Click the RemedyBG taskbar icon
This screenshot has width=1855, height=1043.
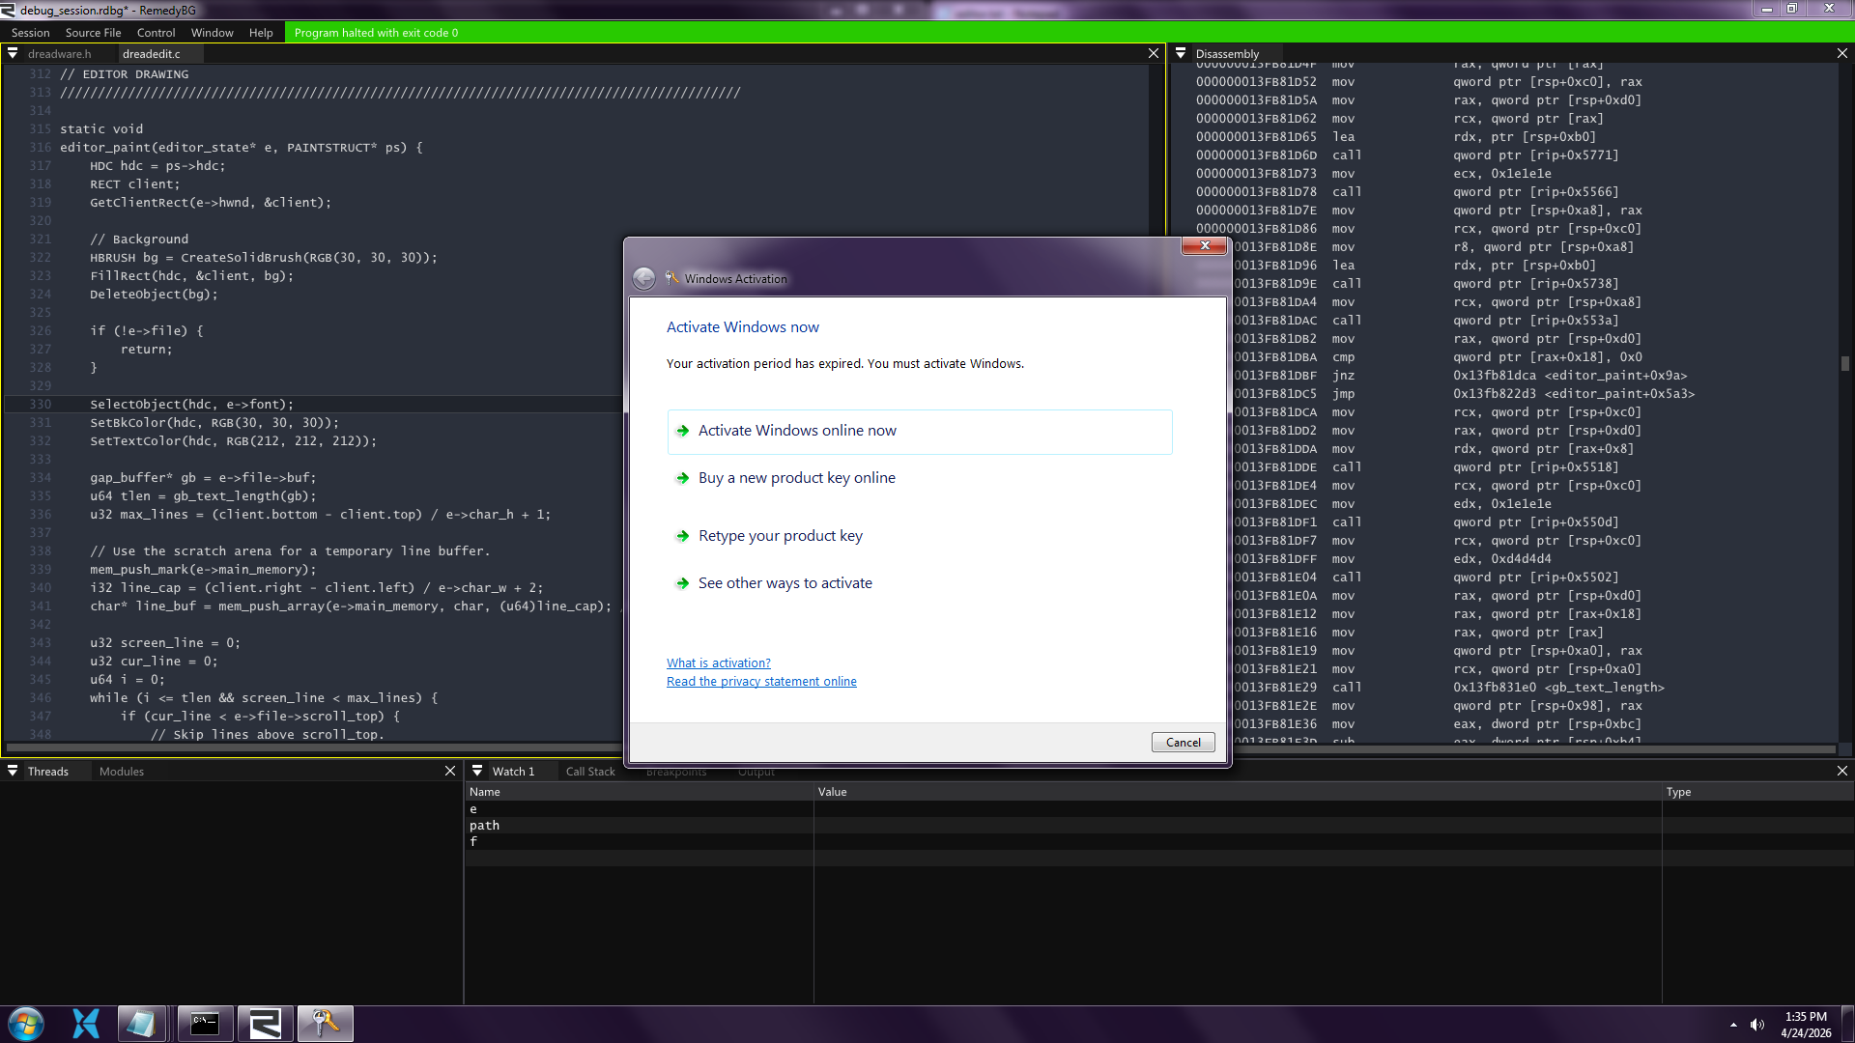click(265, 1024)
